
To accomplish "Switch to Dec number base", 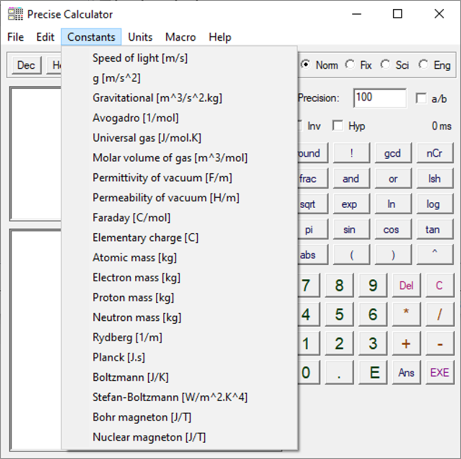I will pyautogui.click(x=26, y=65).
